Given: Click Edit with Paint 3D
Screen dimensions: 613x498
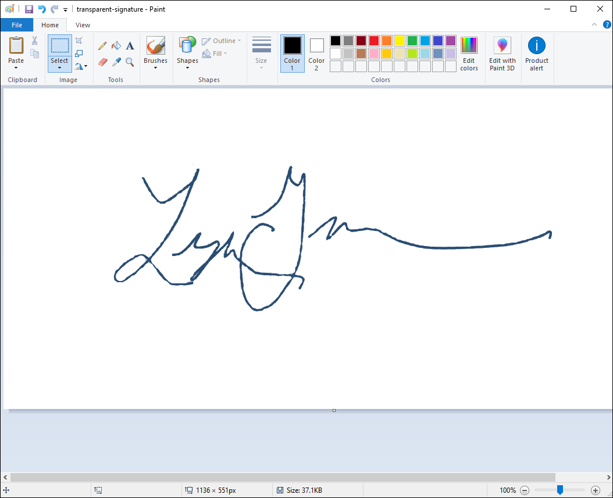Looking at the screenshot, I should pos(502,54).
